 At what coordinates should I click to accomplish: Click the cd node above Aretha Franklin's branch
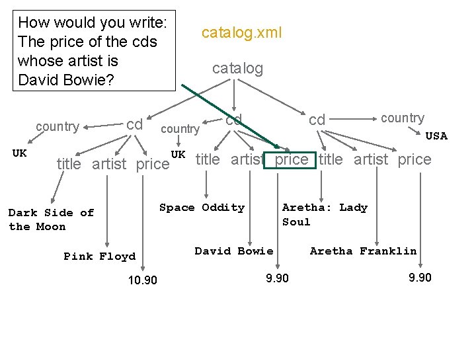pos(317,120)
